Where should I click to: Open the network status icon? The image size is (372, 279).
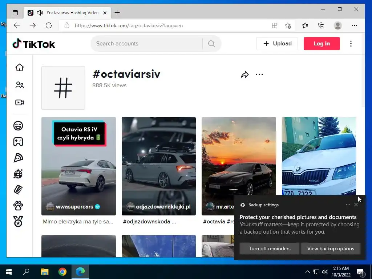[316, 272]
